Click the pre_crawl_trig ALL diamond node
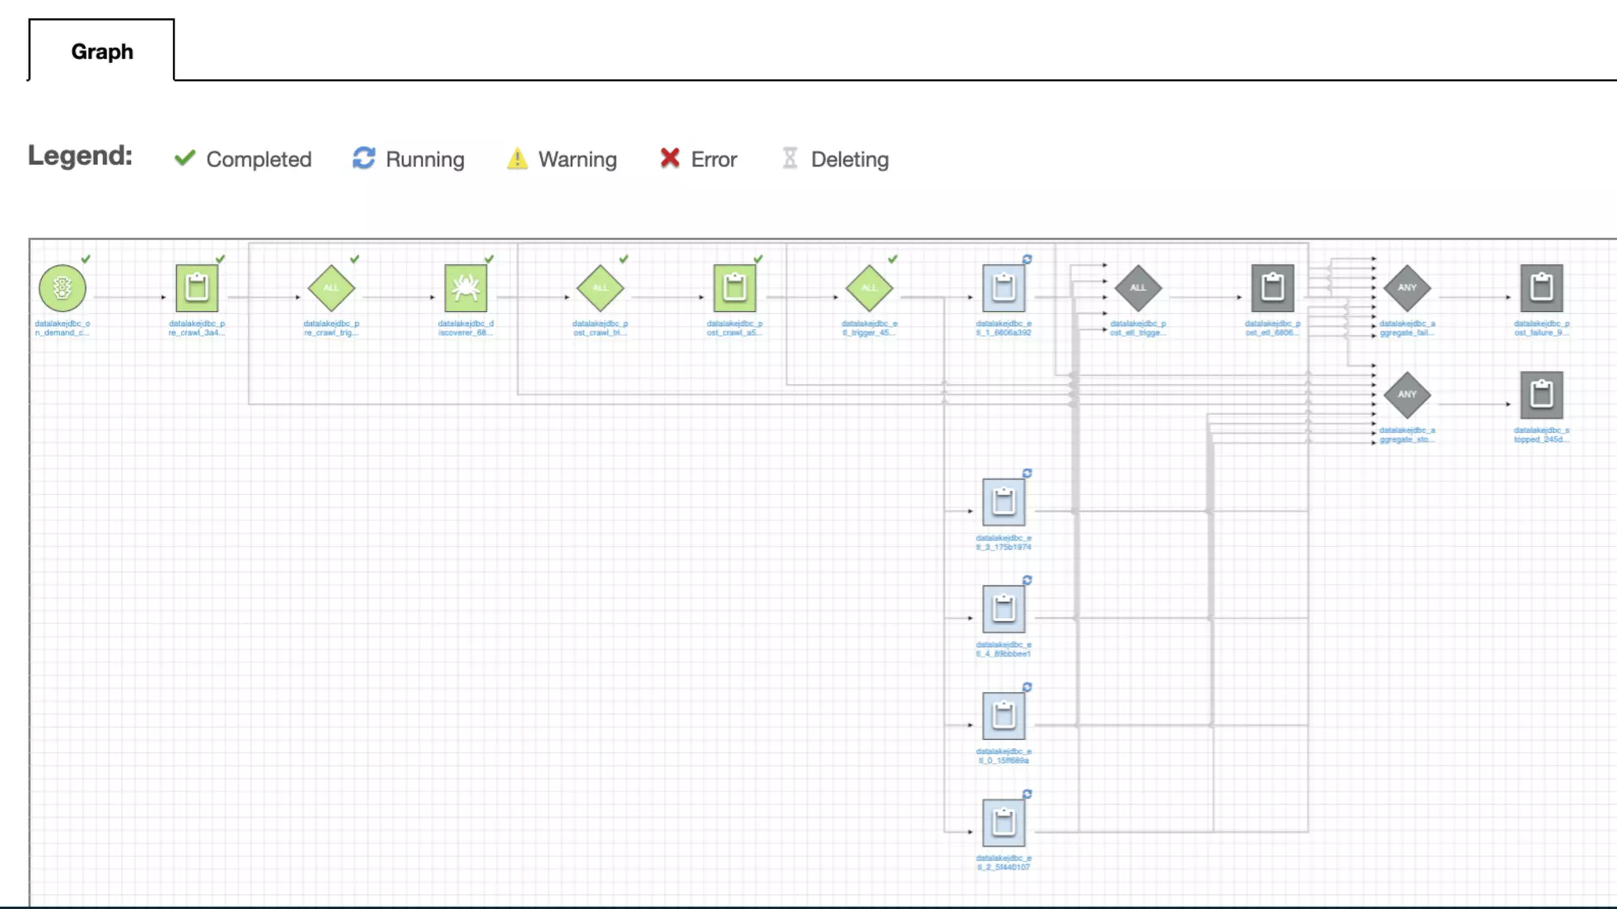 (332, 288)
